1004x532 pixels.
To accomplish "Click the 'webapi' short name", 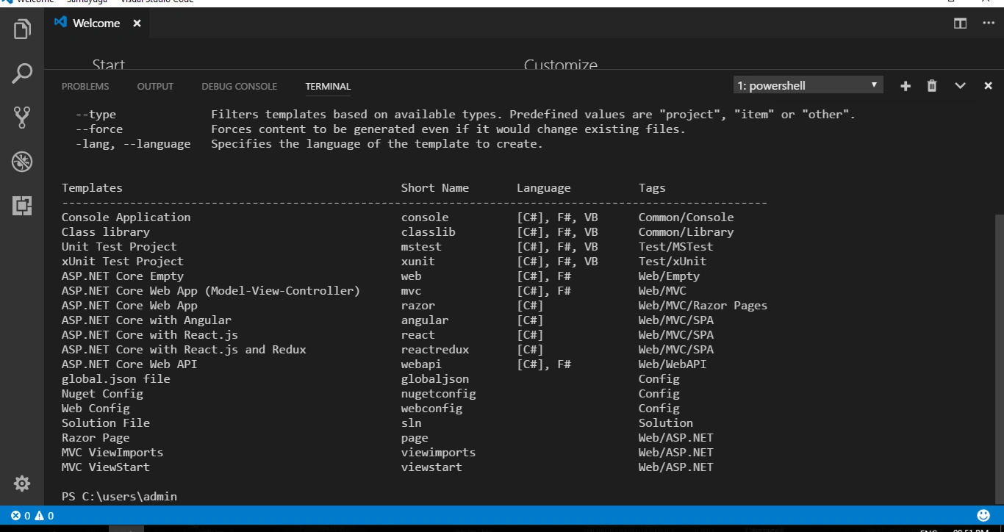I will click(421, 364).
